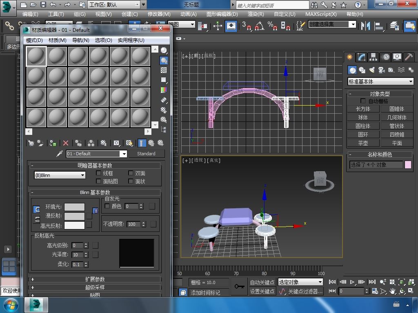Select the Lights category icon
418x313 pixels.
(x=372, y=70)
